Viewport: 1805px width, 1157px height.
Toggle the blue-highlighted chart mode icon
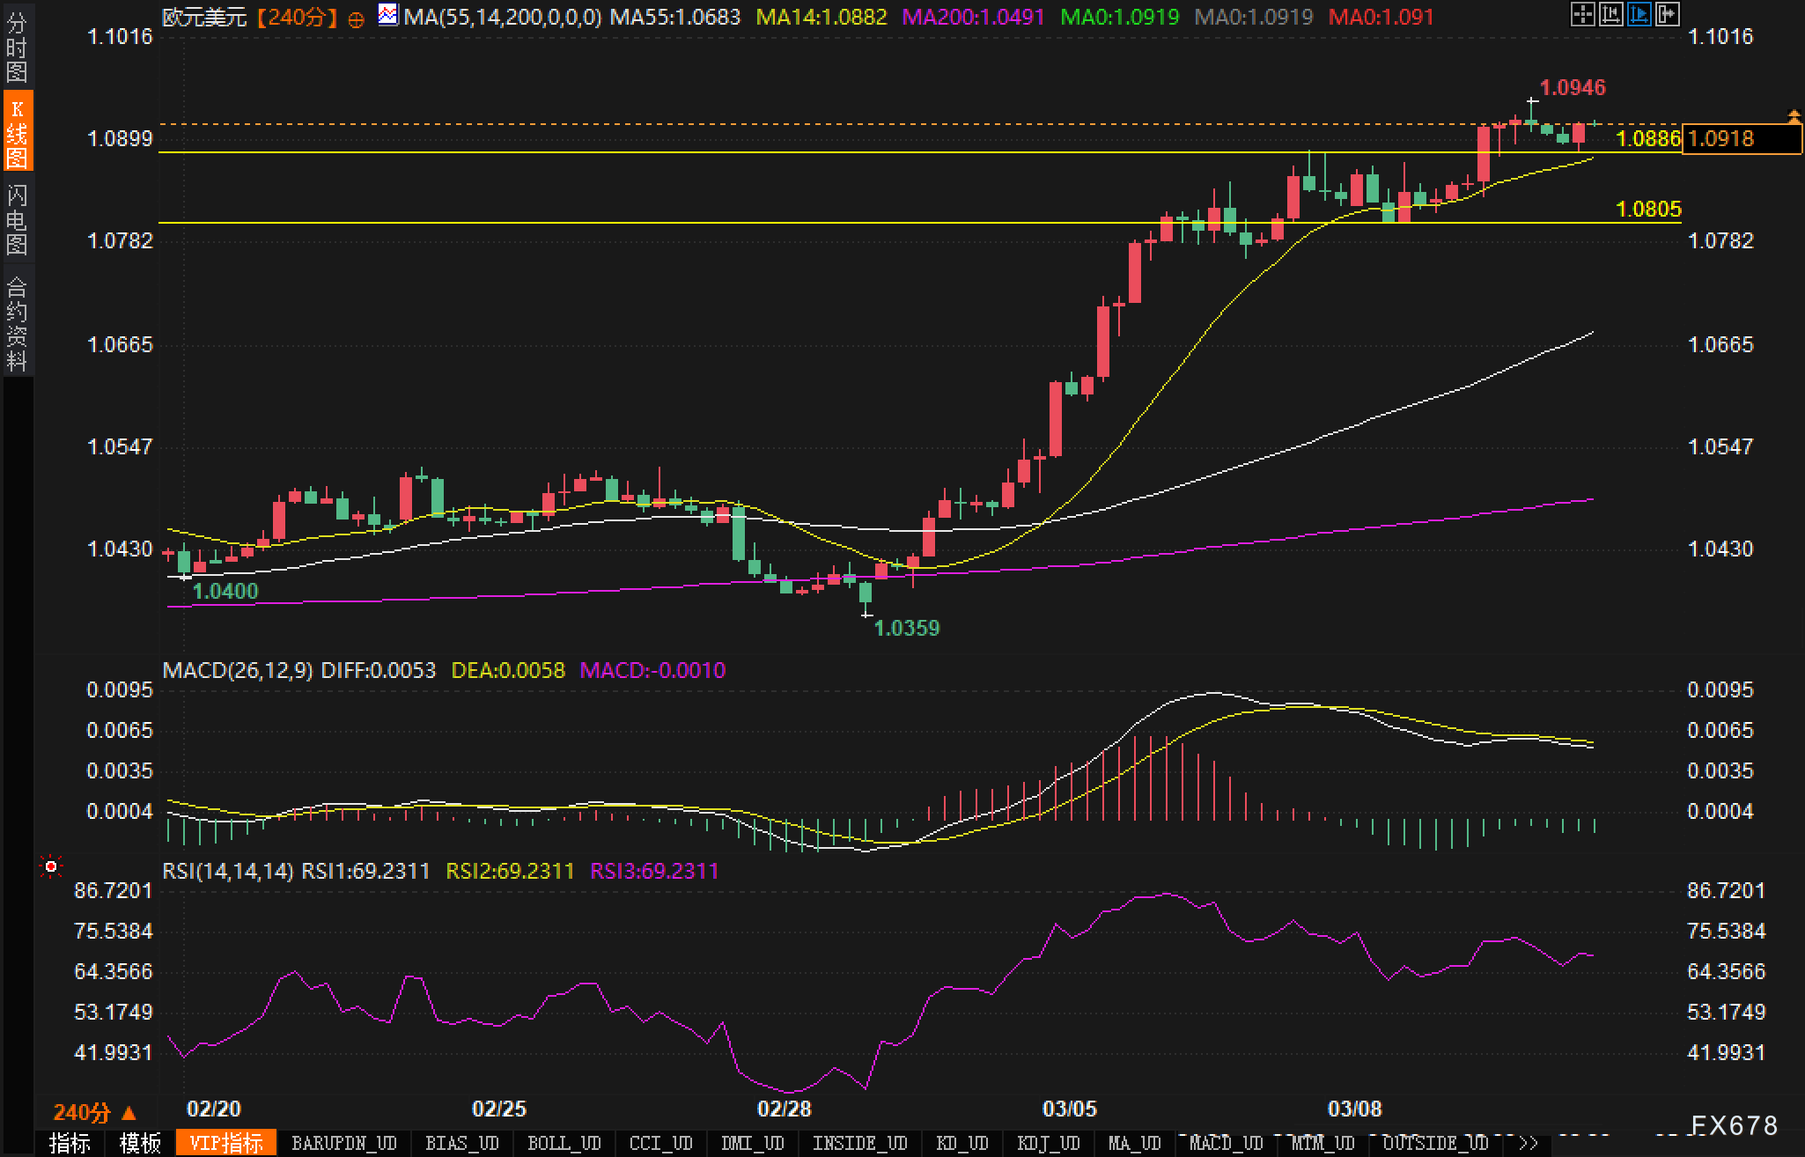point(1639,14)
